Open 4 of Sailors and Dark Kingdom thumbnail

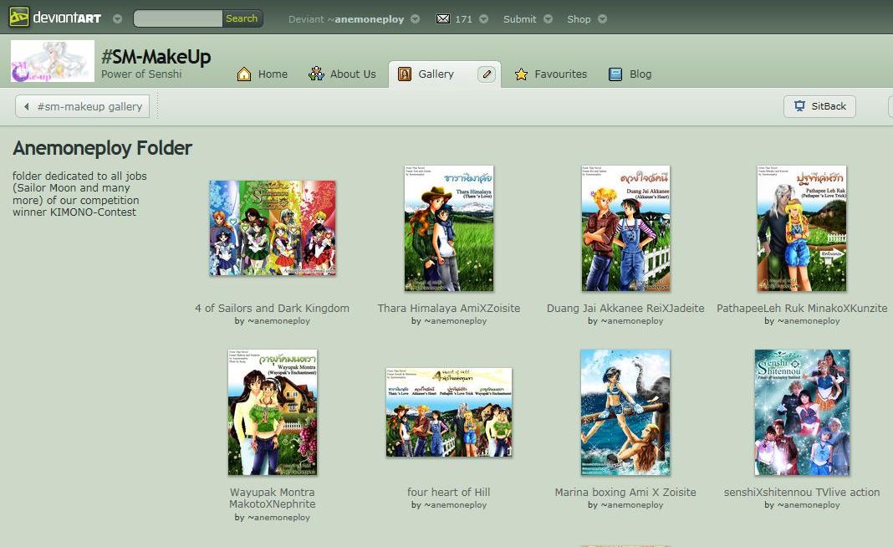pos(273,227)
